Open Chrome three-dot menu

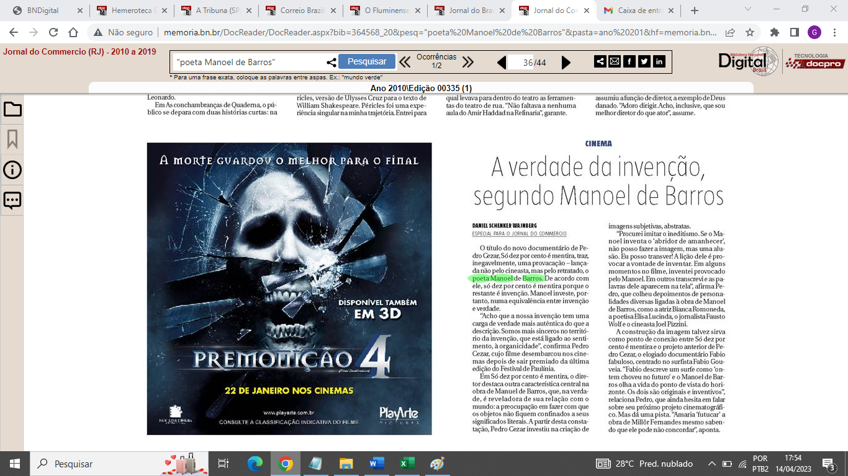coord(834,32)
